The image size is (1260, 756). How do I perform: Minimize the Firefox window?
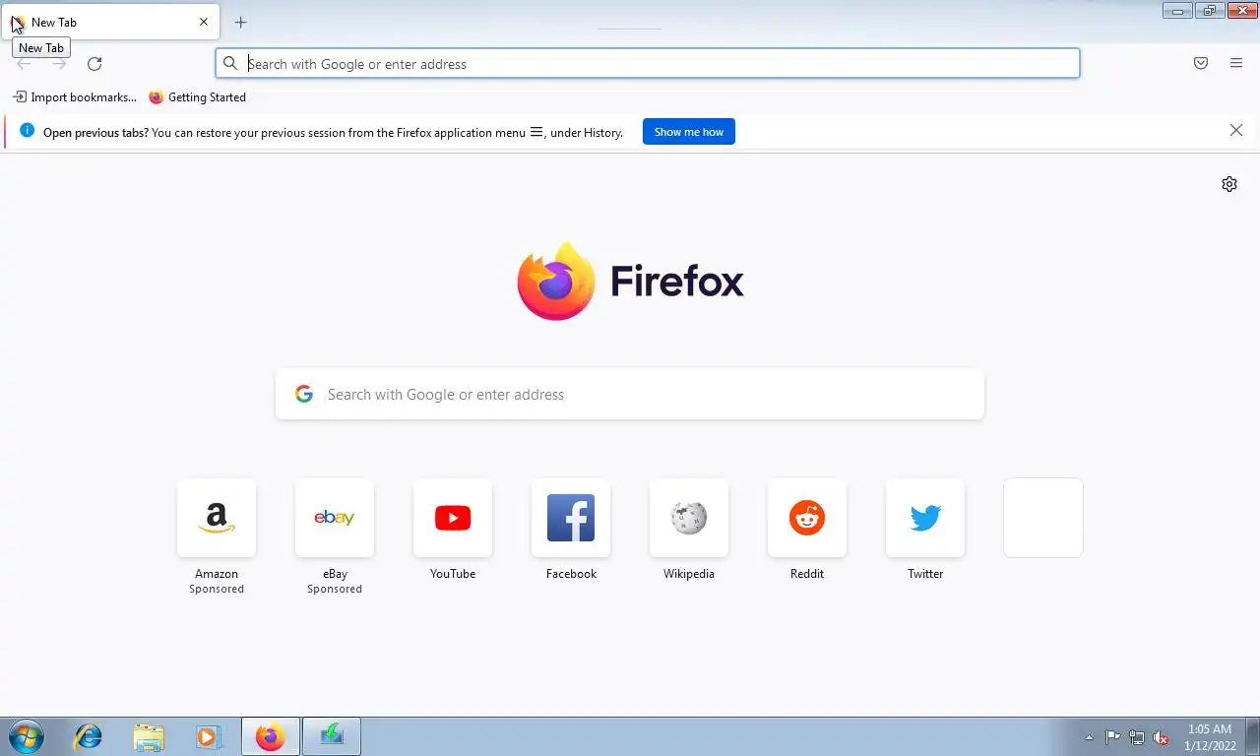pyautogui.click(x=1177, y=11)
